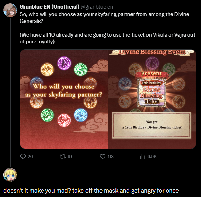Open the left skyfaring partner image
Viewport: 201px width, 197px height.
64,99
